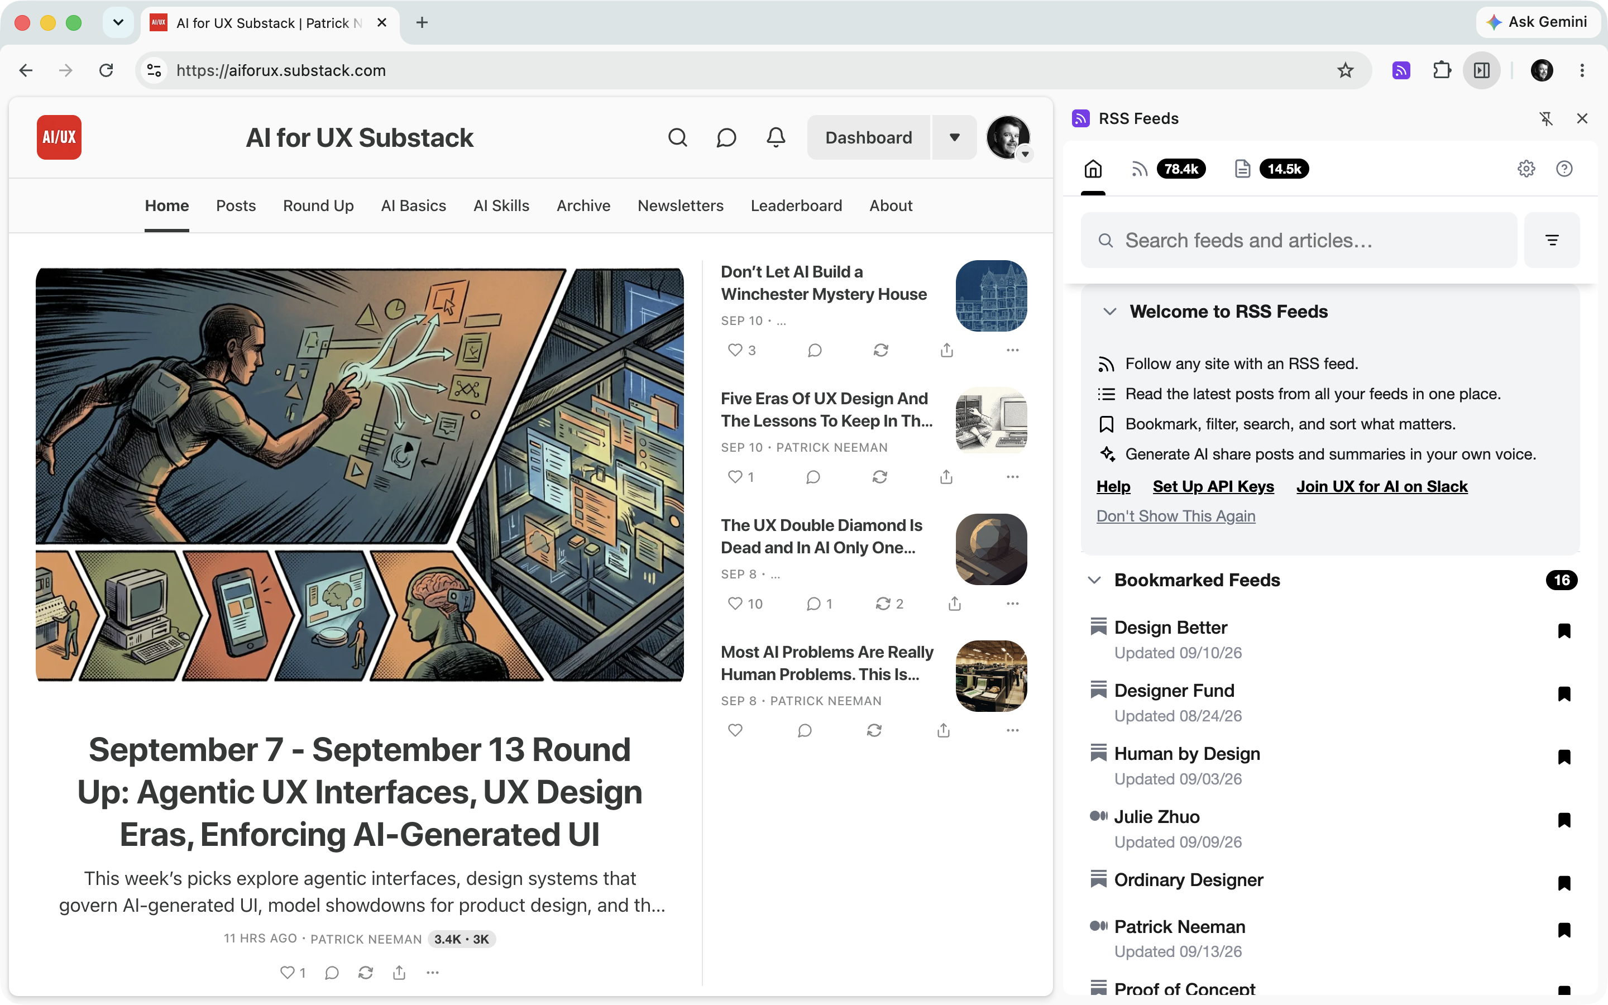Toggle bookmark for Designer Fund feed
Screen dimensions: 1608x1005
click(x=1563, y=694)
